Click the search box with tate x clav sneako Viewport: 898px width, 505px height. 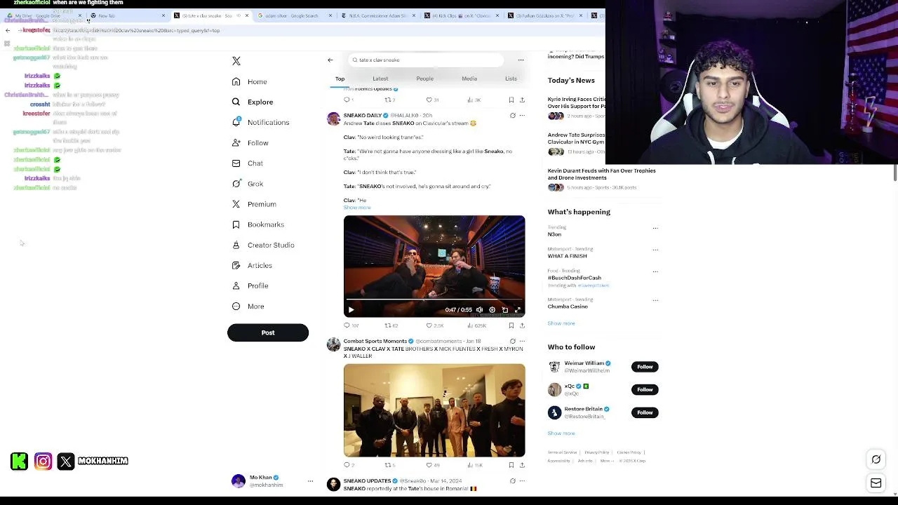pos(425,60)
